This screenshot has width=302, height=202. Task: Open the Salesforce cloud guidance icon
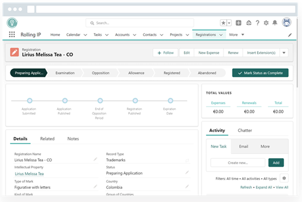point(249,23)
